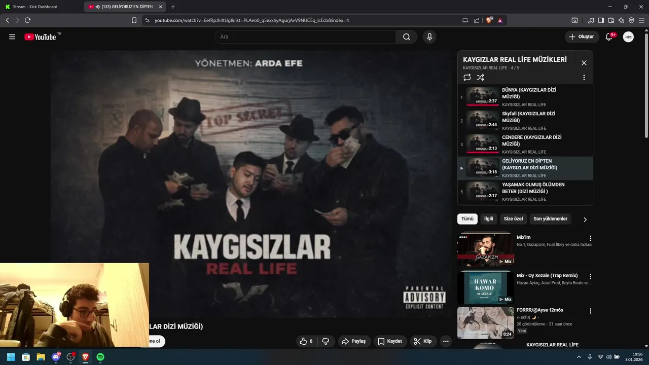Open Brave Shields lion icon
This screenshot has height=365, width=649.
tap(489, 20)
